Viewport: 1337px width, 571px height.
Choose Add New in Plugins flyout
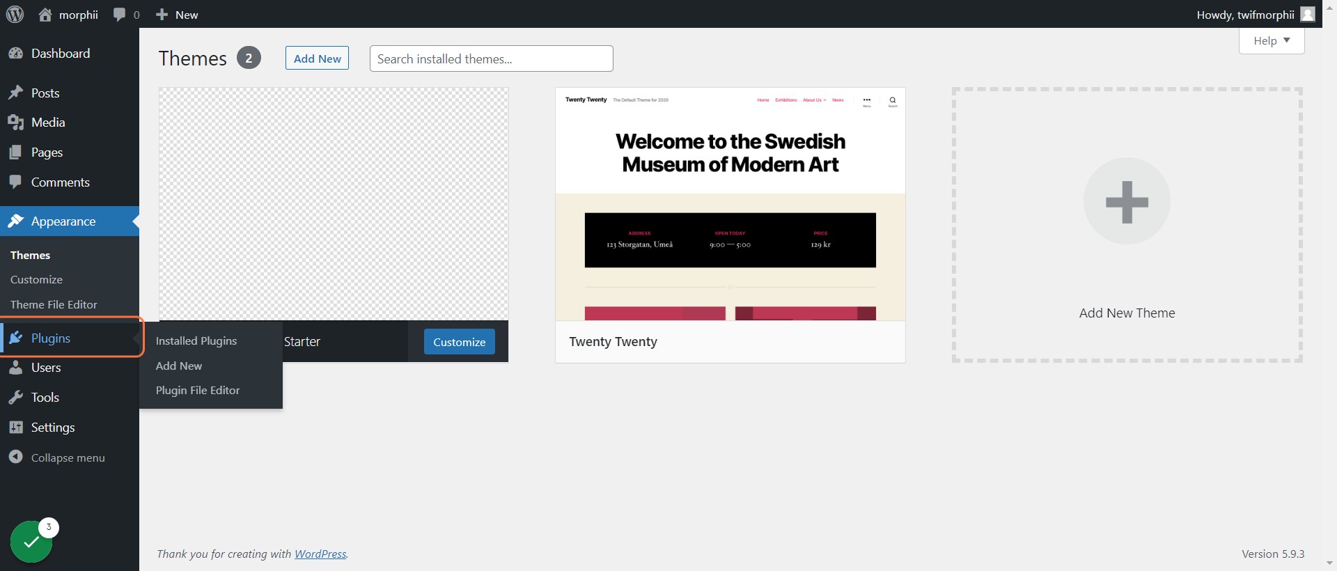[179, 366]
